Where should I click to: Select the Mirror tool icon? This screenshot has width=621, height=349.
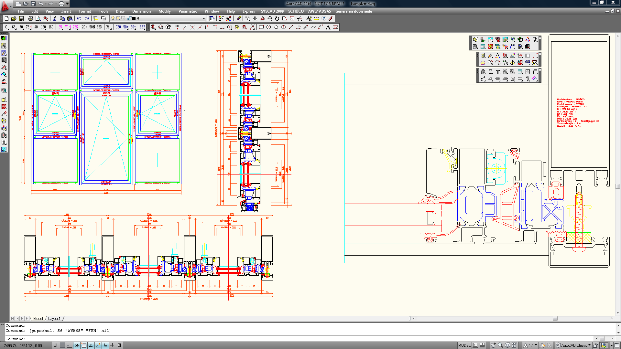coord(255,18)
